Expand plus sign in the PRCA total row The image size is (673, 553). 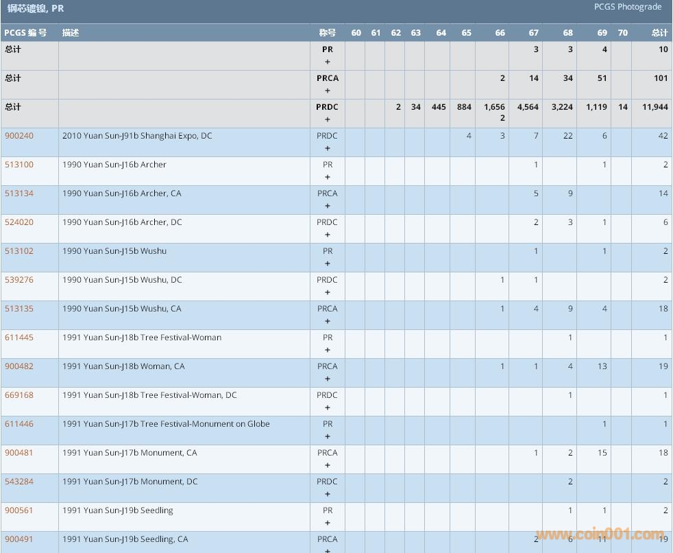(x=327, y=91)
